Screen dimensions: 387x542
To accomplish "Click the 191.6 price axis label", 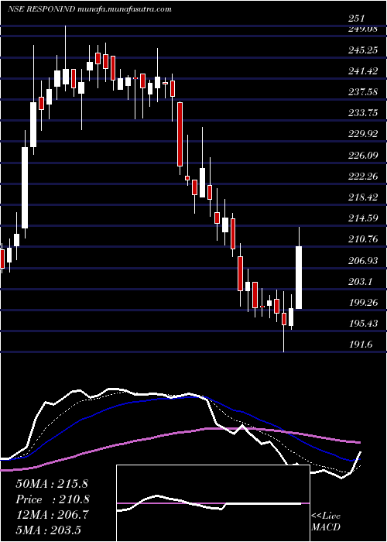I will click(x=360, y=345).
